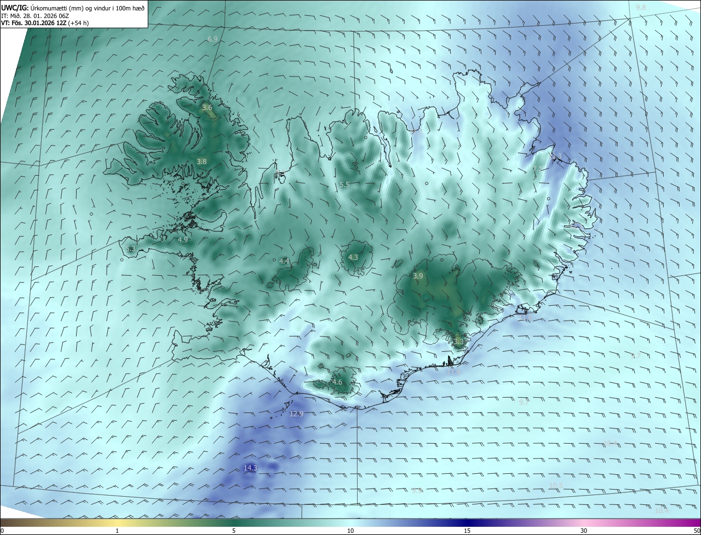Click the 10.5 value over the southeast ocean
Viewport: 701px width, 535px height.
(556, 486)
